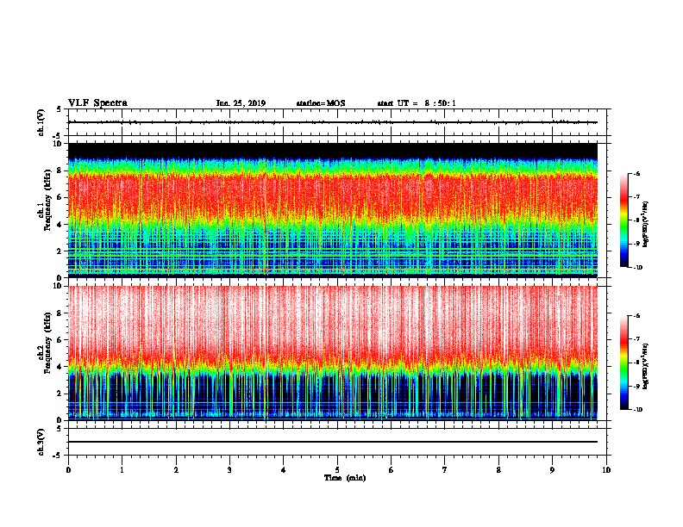Click time axis tick label "6"
683x527 pixels.
coord(392,470)
